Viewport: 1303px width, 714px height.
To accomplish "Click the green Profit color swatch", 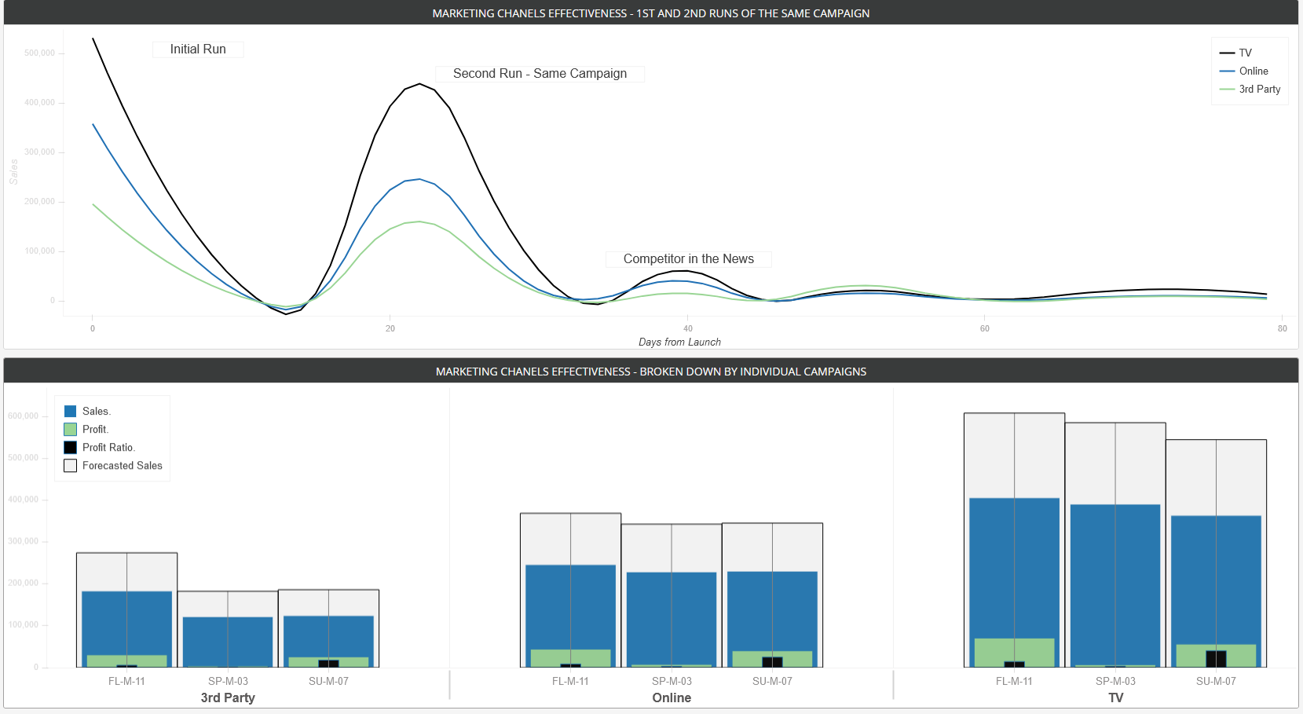I will [x=70, y=429].
